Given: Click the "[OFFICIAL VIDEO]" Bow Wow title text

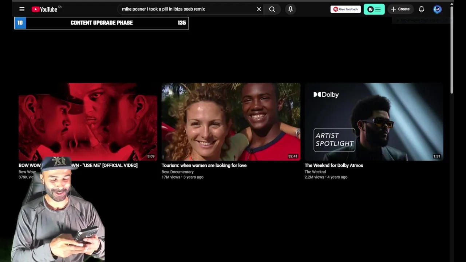Looking at the screenshot, I should [x=120, y=165].
